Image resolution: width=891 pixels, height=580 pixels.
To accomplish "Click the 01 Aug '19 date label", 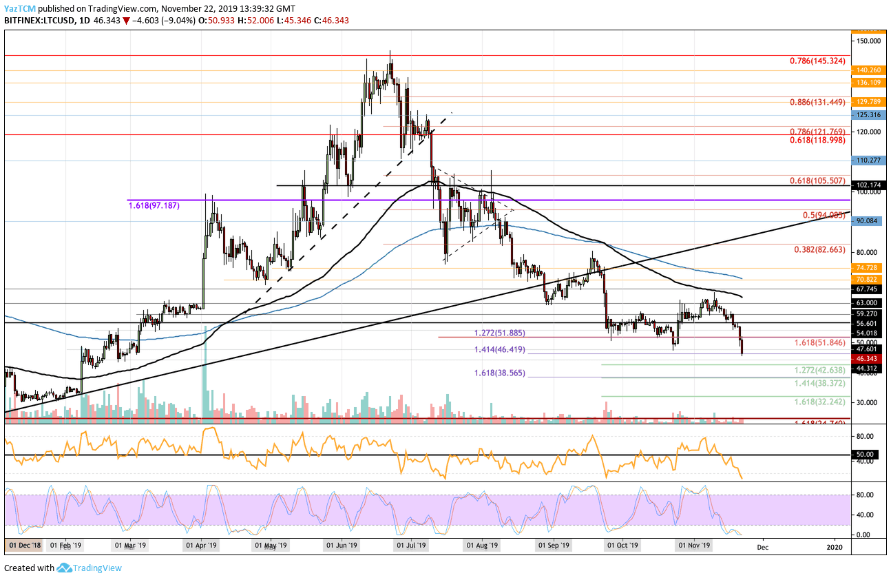I will click(x=483, y=546).
